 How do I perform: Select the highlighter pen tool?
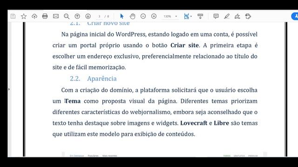(227, 16)
